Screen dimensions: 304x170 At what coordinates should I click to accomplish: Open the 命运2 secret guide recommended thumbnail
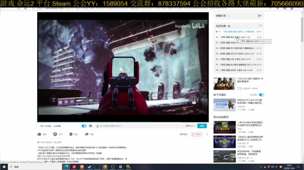pos(225,142)
